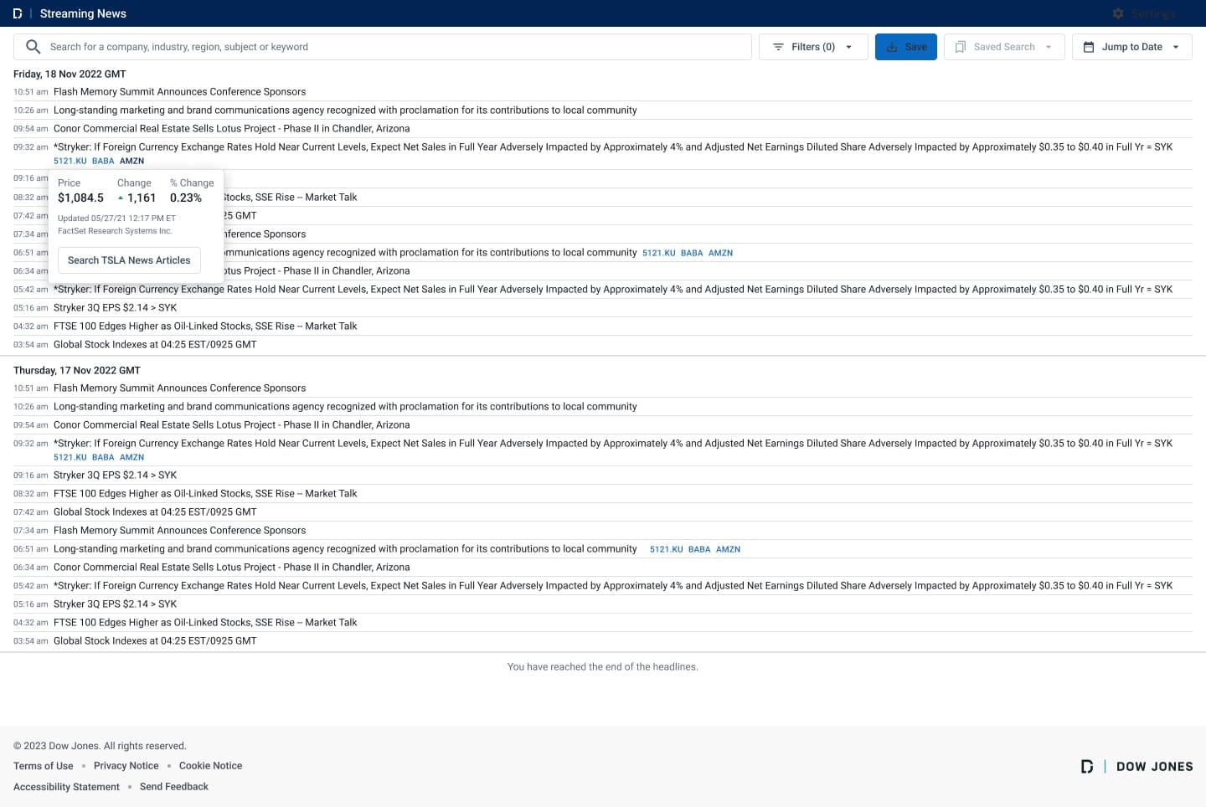Viewport: 1206px width, 807px height.
Task: Open Friday's 03:54 am Global Stock Indexes headline
Action: click(x=155, y=345)
